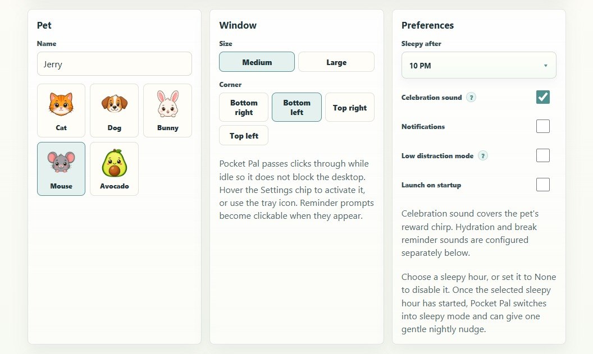
Task: Choose the Top right corner option
Action: tap(350, 107)
